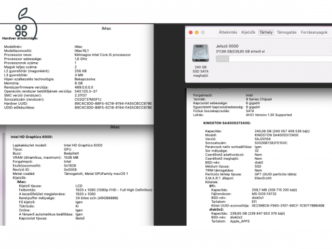Click the 'Intel HD Graphics 6000:' heading

pyautogui.click(x=32, y=137)
